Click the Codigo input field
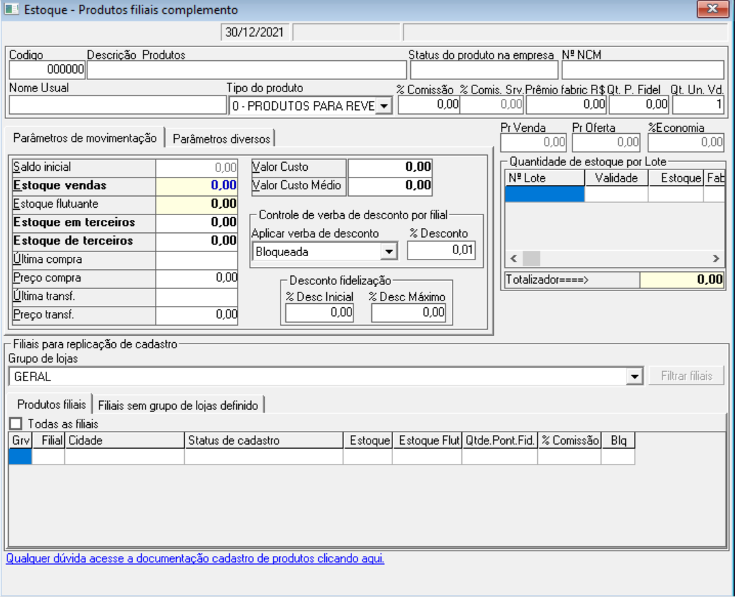Viewport: 735px width, 597px height. pyautogui.click(x=47, y=70)
